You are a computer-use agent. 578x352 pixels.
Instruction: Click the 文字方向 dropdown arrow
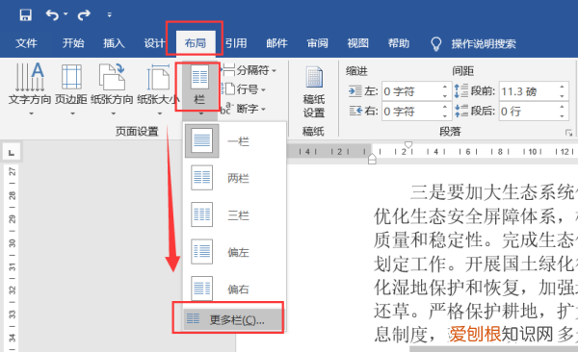click(32, 113)
